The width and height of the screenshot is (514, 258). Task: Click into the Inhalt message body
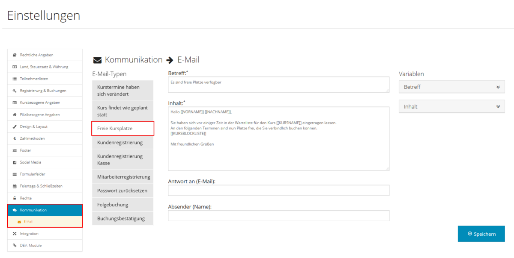point(278,139)
